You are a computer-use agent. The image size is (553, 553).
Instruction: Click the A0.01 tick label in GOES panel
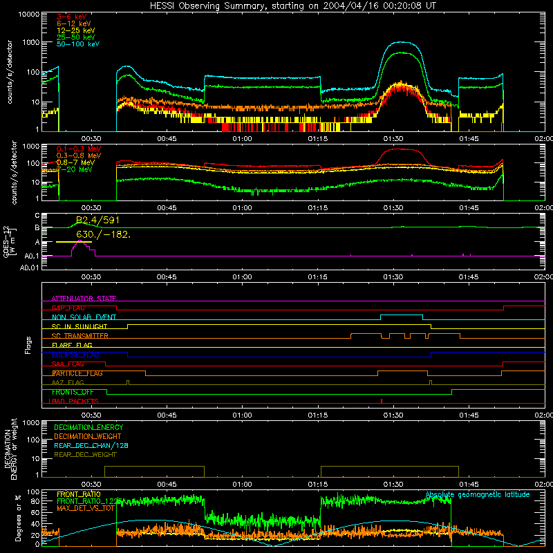29,268
